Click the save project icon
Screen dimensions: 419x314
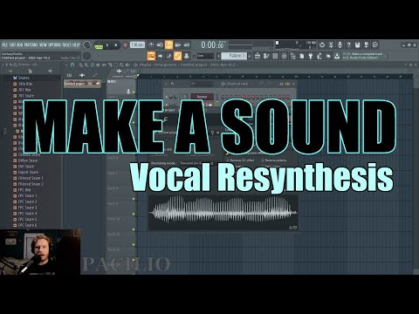point(358,44)
